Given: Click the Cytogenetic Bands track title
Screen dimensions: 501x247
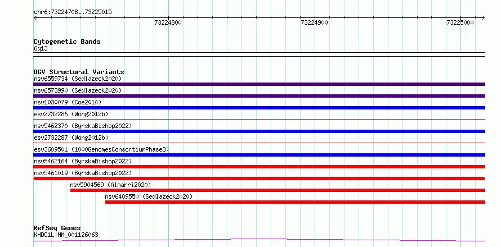Looking at the screenshot, I should [67, 42].
